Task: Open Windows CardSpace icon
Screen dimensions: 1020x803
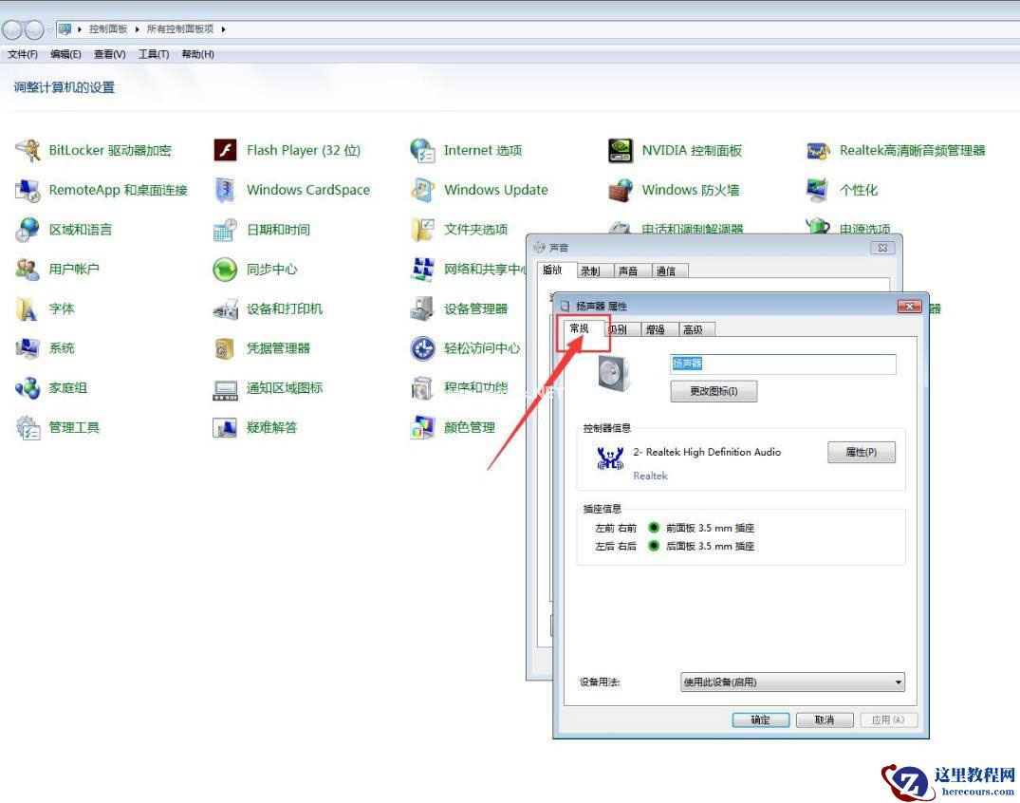Action: [225, 190]
